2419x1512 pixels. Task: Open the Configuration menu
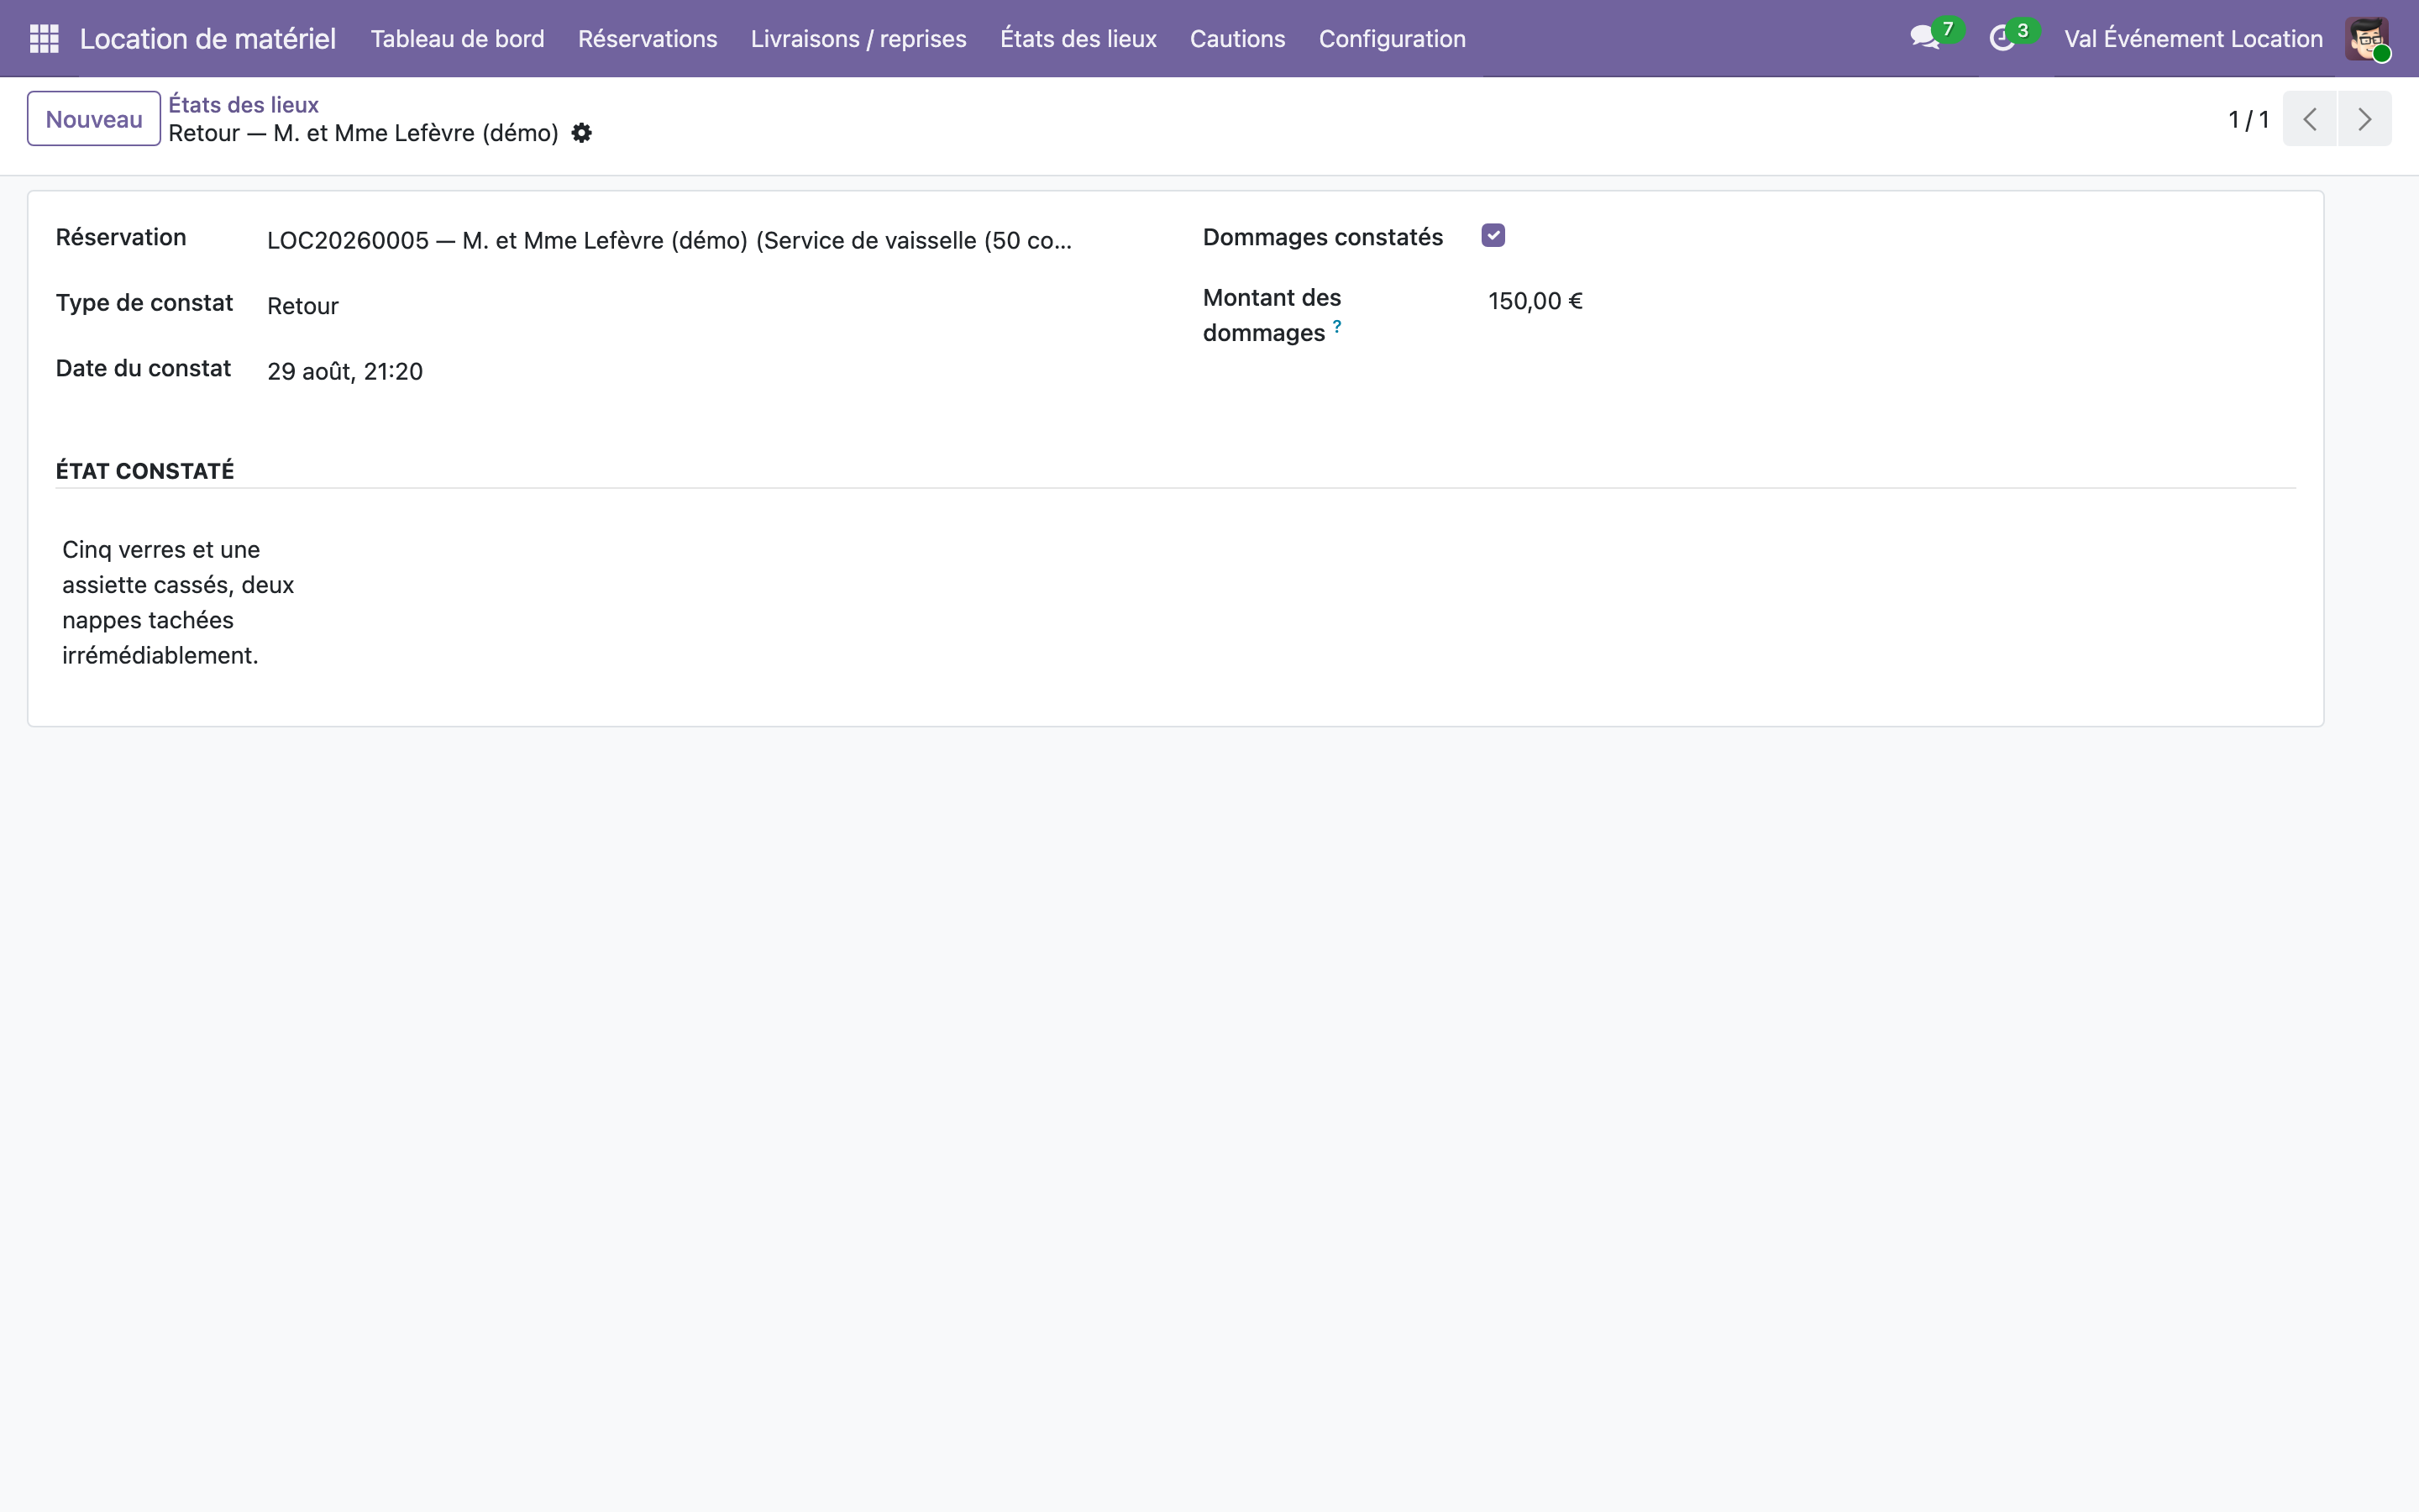point(1393,39)
